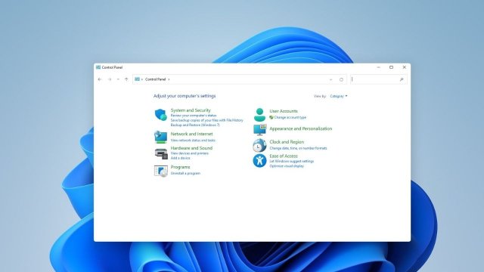Viewport: 484px width, 272px height.
Task: Open Review your computer's status
Action: 194,116
